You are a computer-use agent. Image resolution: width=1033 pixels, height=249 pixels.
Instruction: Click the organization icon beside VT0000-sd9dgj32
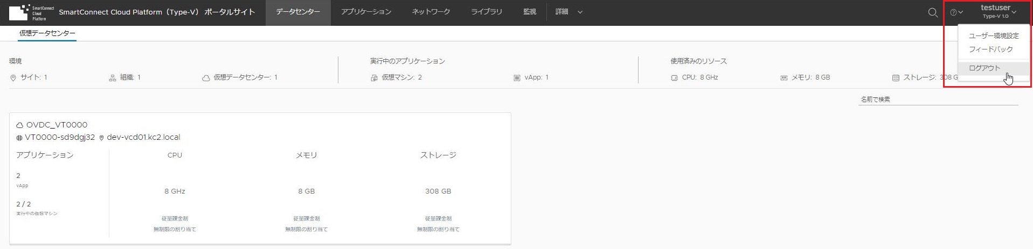coord(20,138)
